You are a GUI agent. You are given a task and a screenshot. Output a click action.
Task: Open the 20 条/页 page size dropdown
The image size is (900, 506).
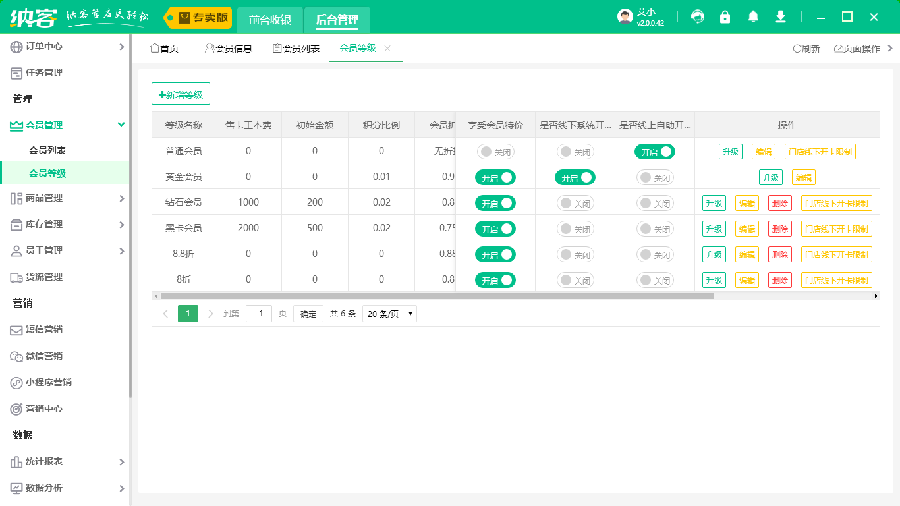click(x=389, y=314)
